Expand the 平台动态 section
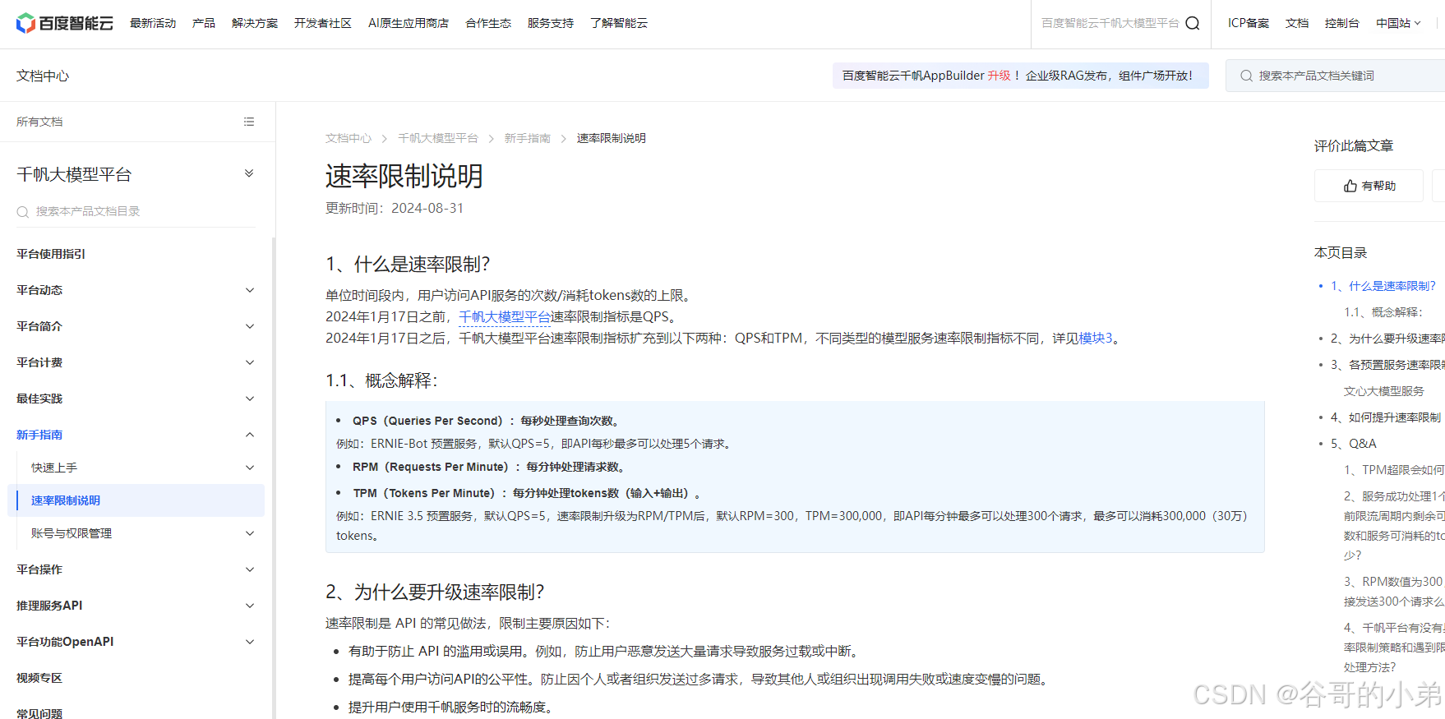 point(250,290)
